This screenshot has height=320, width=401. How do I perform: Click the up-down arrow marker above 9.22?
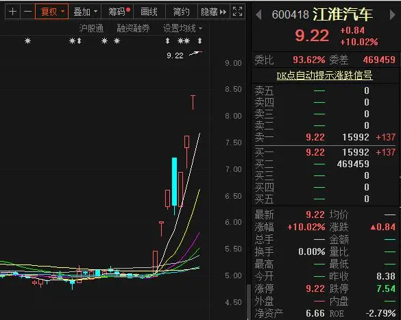[x=167, y=40]
